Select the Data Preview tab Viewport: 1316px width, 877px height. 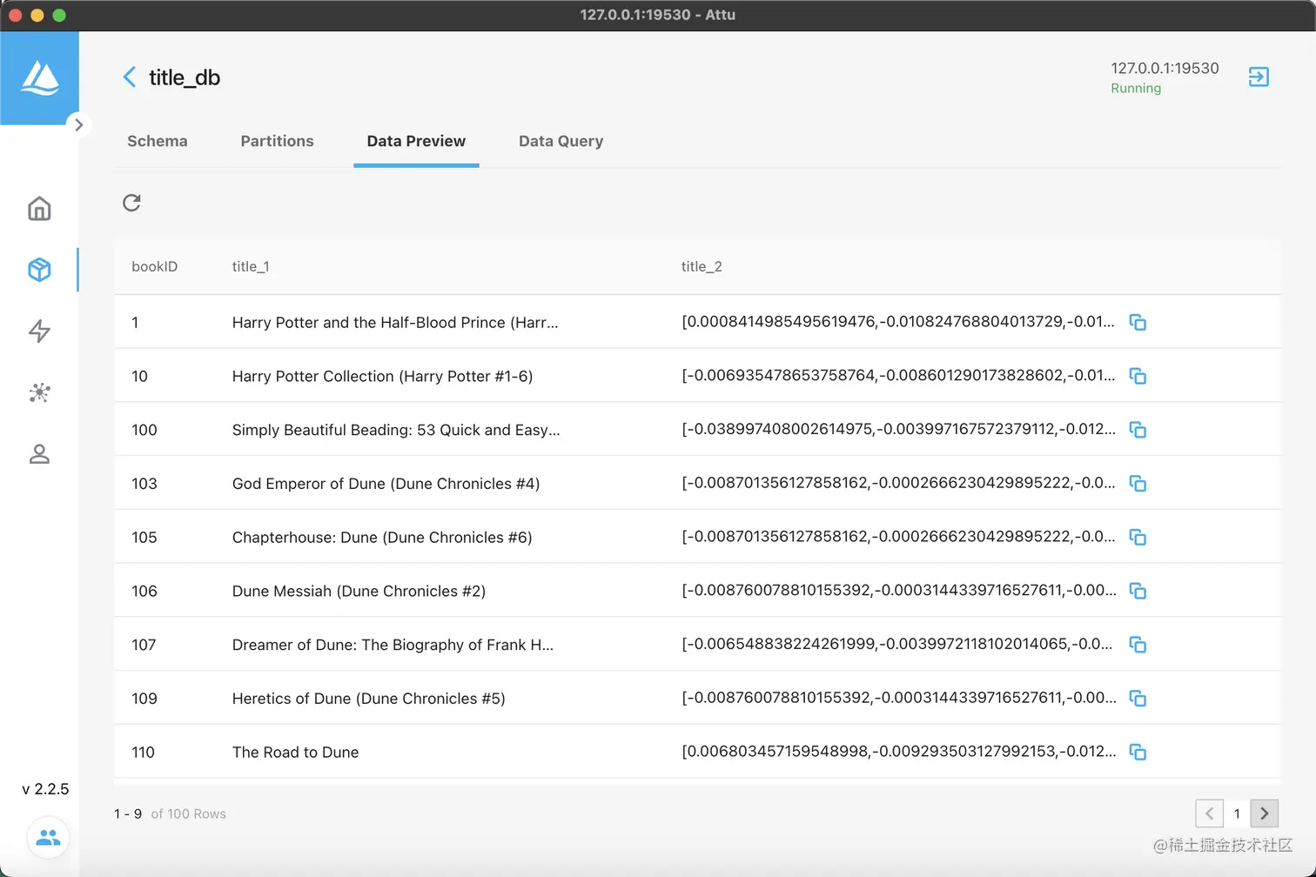(416, 141)
